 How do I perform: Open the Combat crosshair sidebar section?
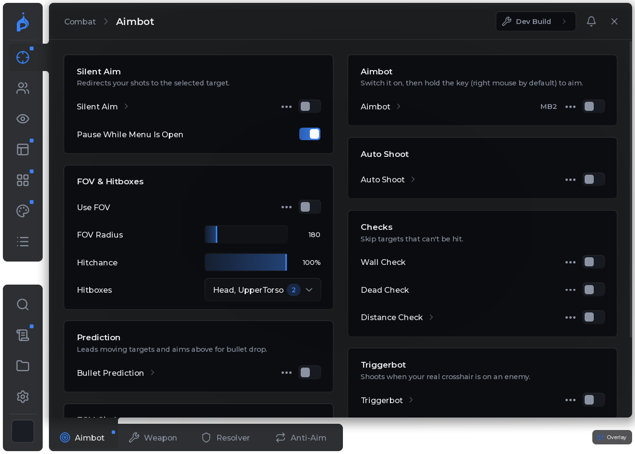click(x=23, y=57)
